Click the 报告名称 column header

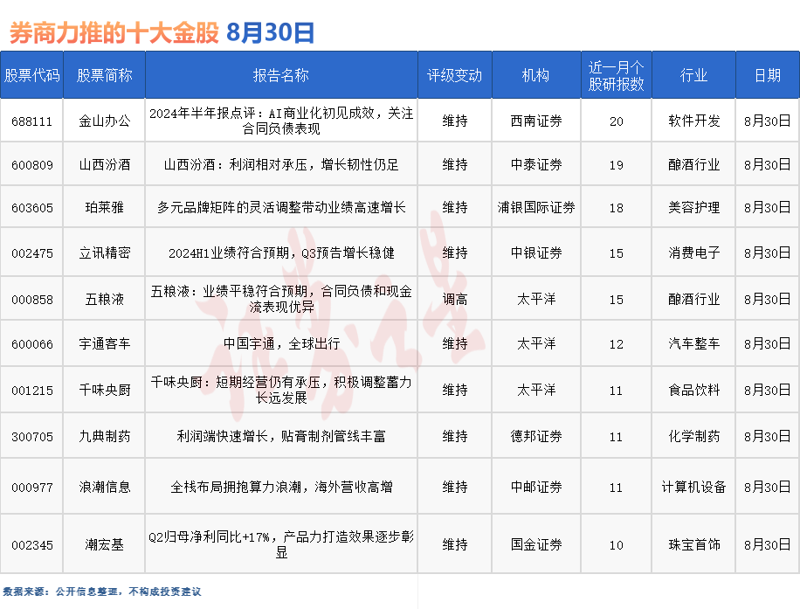coord(280,75)
